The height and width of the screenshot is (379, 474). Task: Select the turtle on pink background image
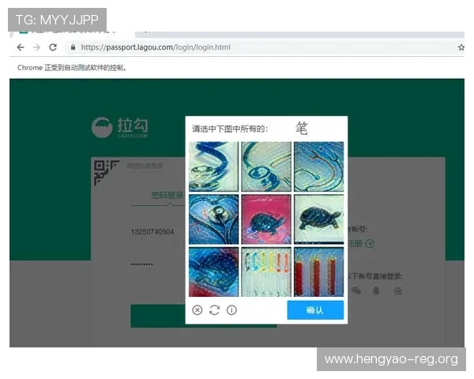point(266,220)
